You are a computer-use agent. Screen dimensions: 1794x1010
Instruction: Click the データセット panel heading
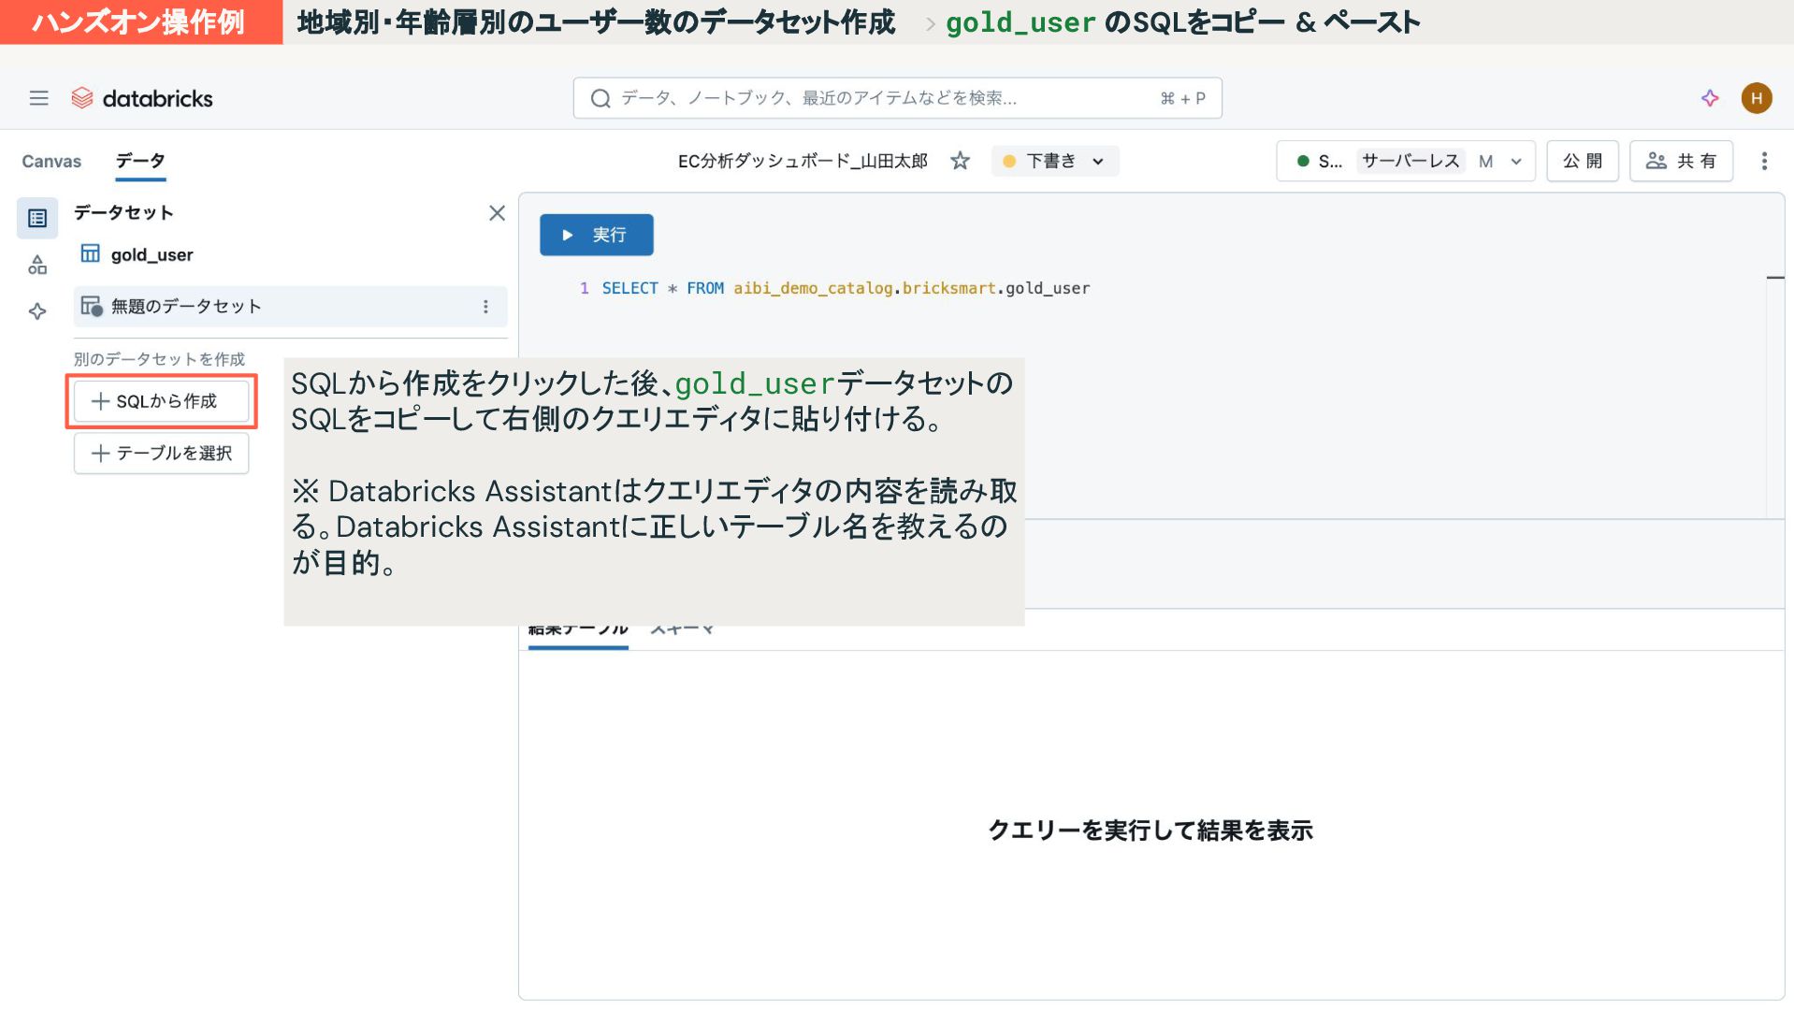click(123, 212)
